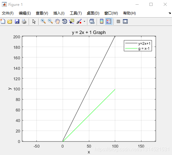Enable the Rotate 3D tool

(65, 21)
